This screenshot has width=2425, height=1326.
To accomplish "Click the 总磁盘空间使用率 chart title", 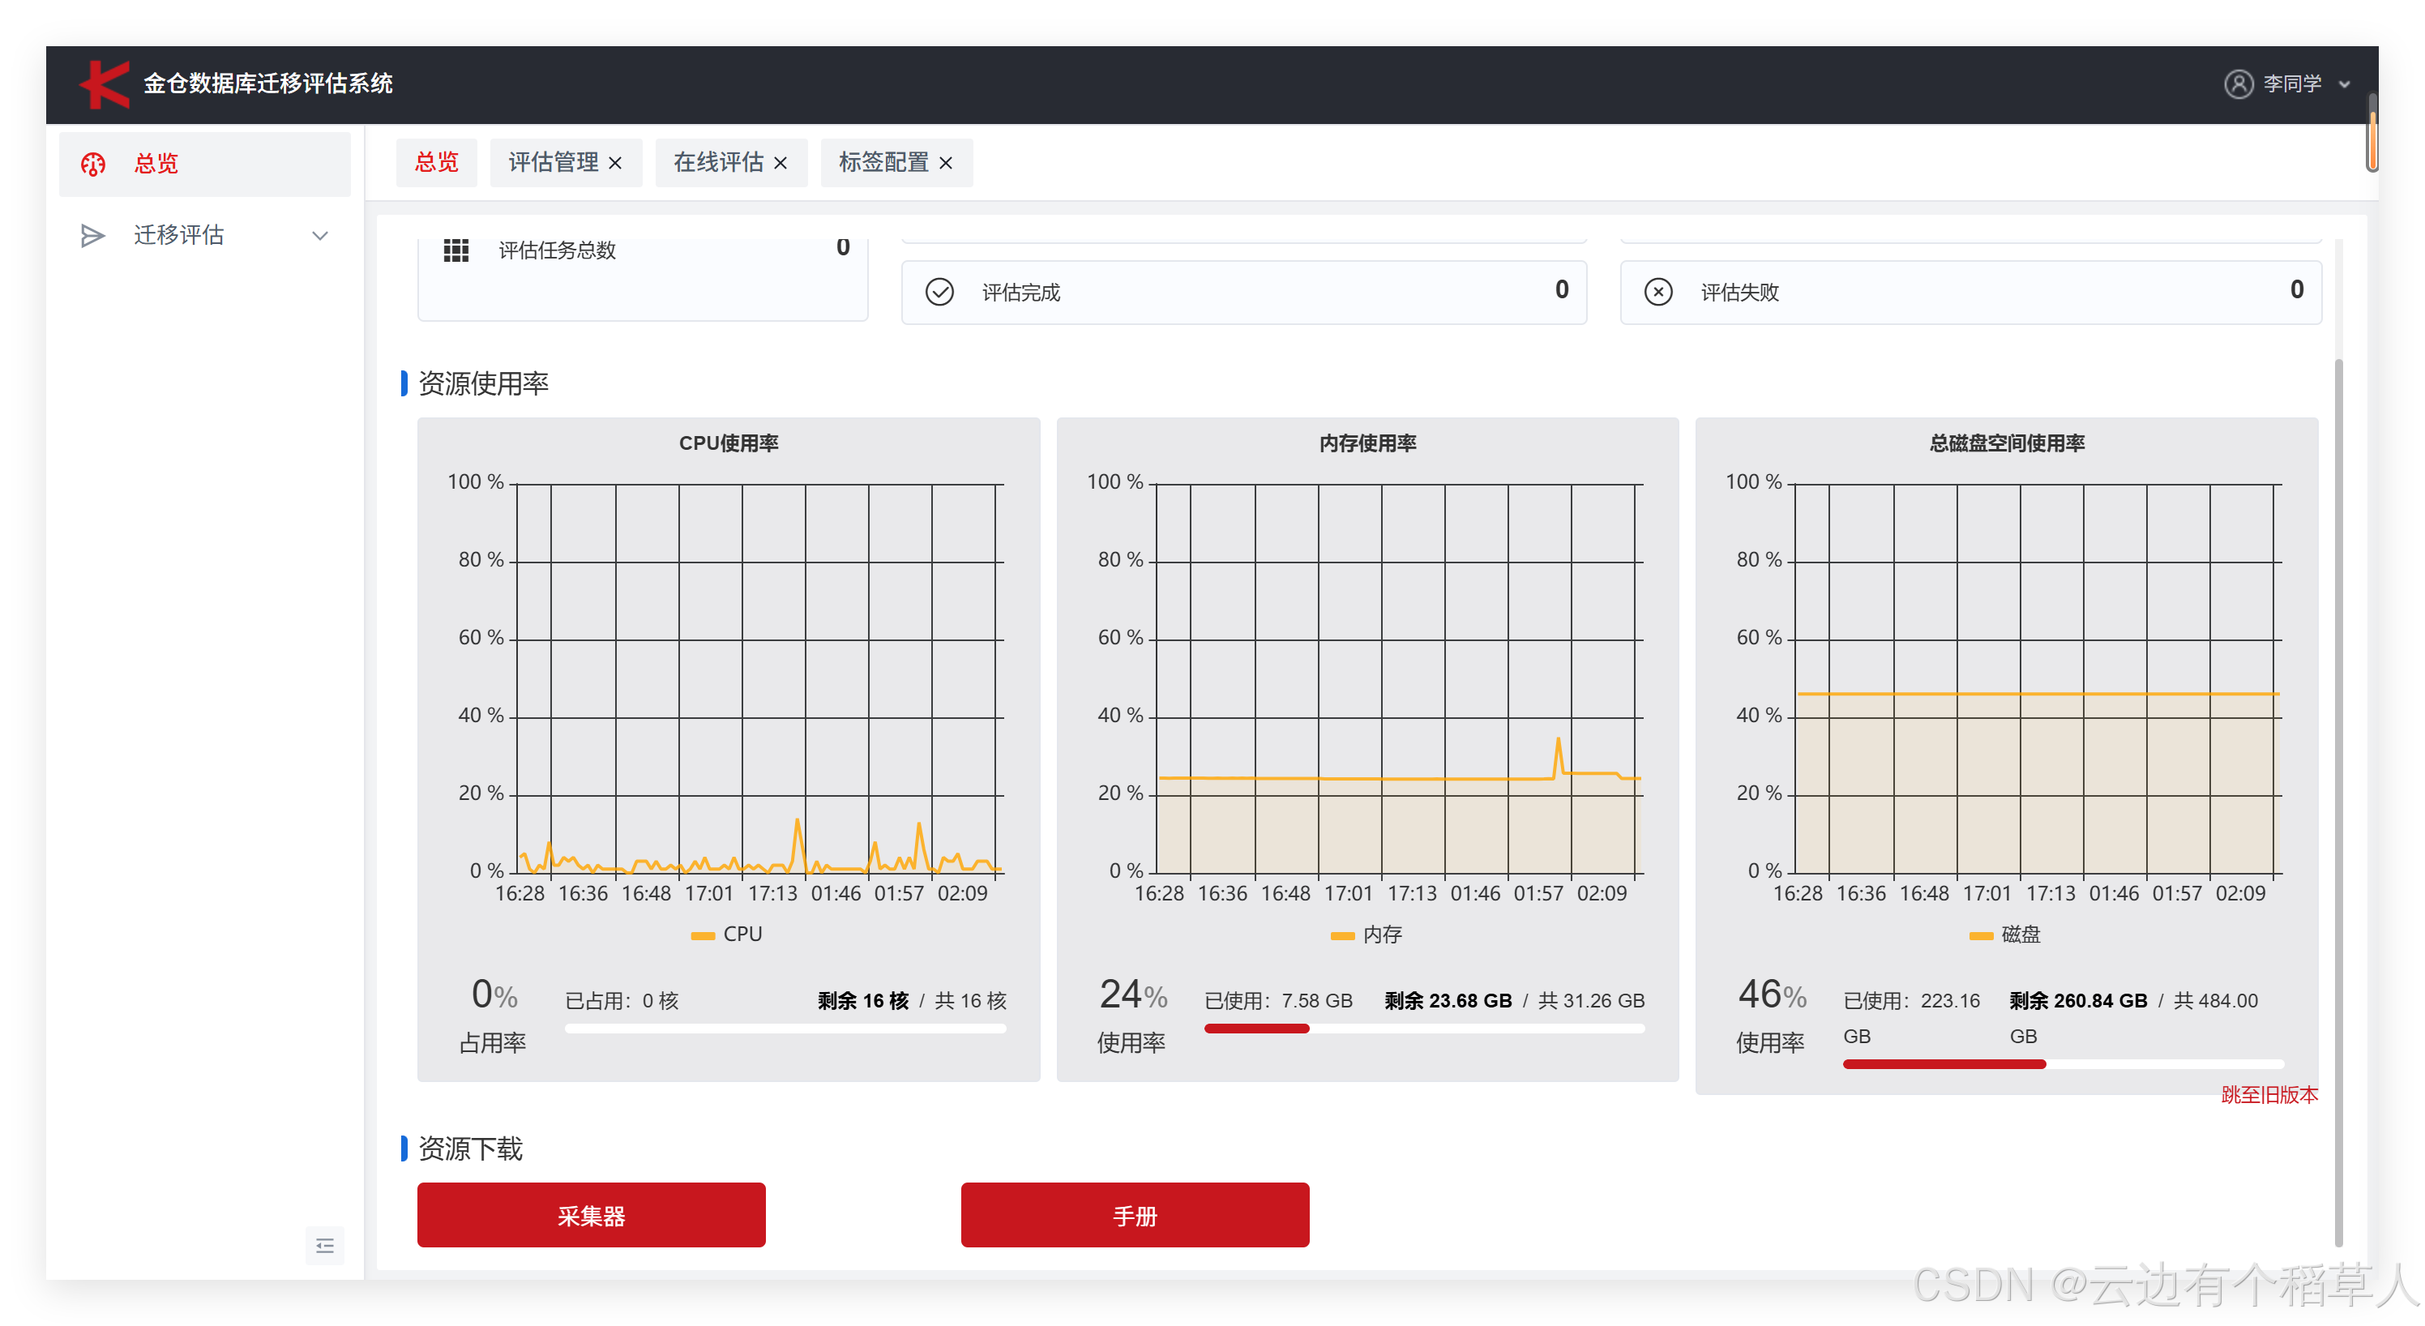I will (2007, 443).
